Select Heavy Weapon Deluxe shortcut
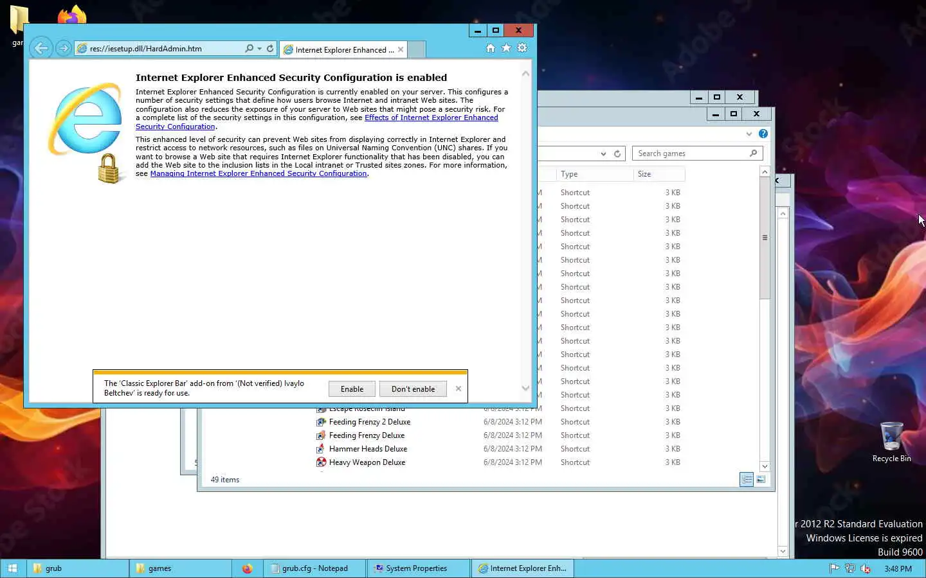 [367, 462]
